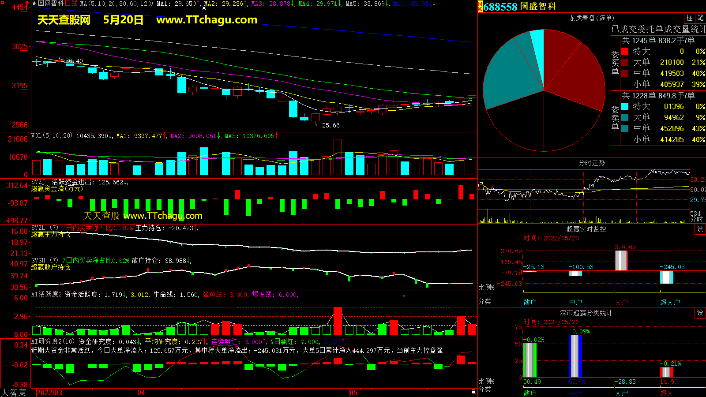This screenshot has height=397, width=706.
Task: Switch dragon-tiger view to 笔 tick mode
Action: [700, 18]
